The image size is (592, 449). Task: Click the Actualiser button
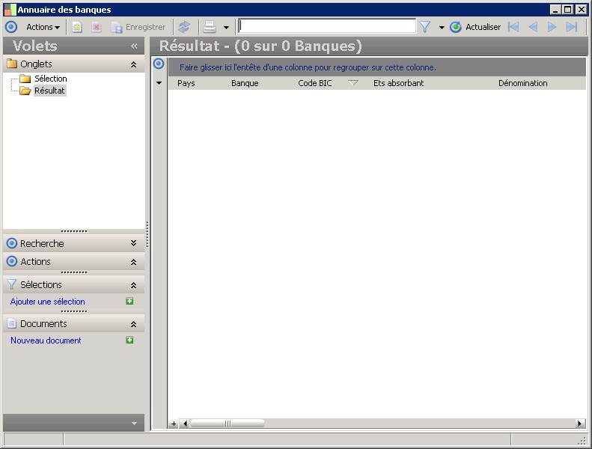(x=475, y=27)
